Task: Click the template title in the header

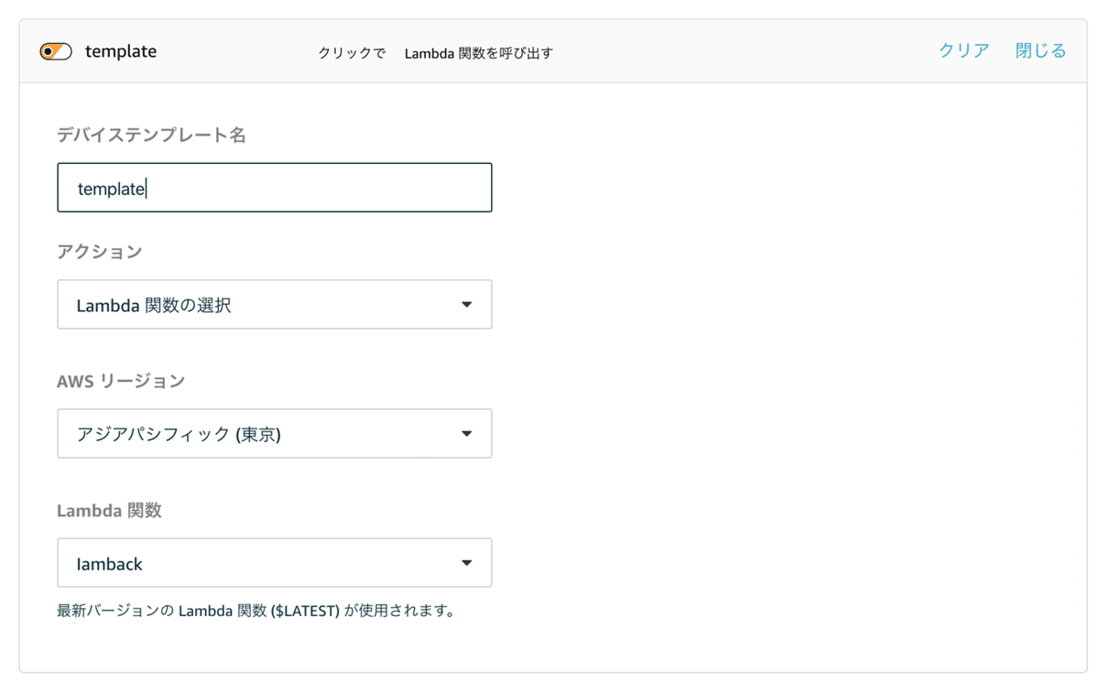Action: (x=121, y=51)
